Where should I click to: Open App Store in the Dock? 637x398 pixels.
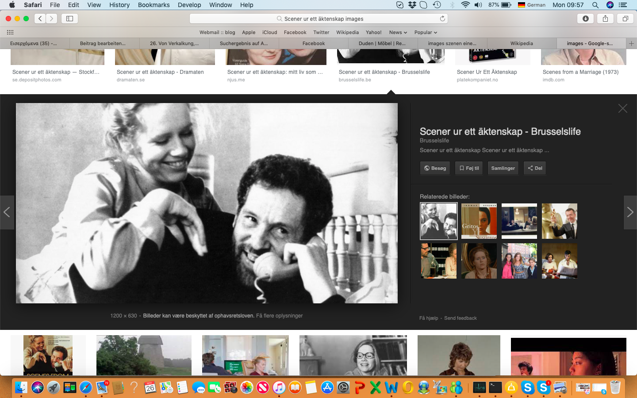point(327,388)
